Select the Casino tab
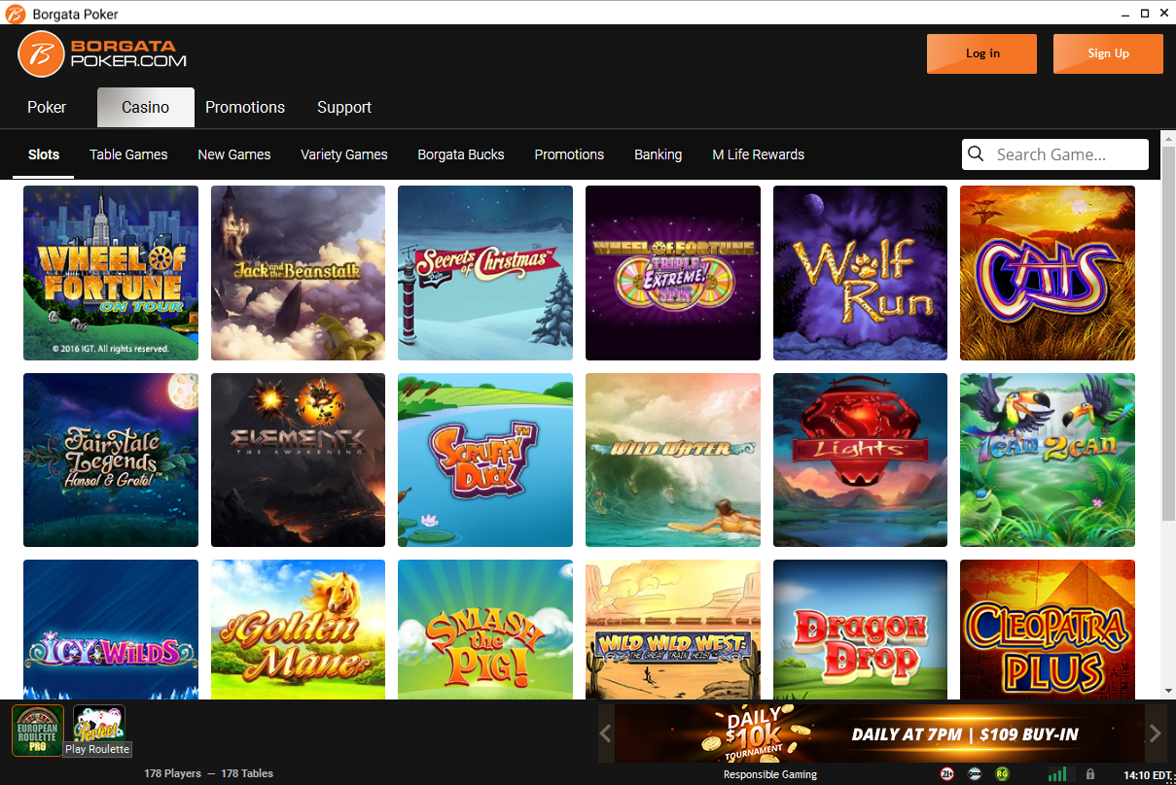 pos(146,107)
